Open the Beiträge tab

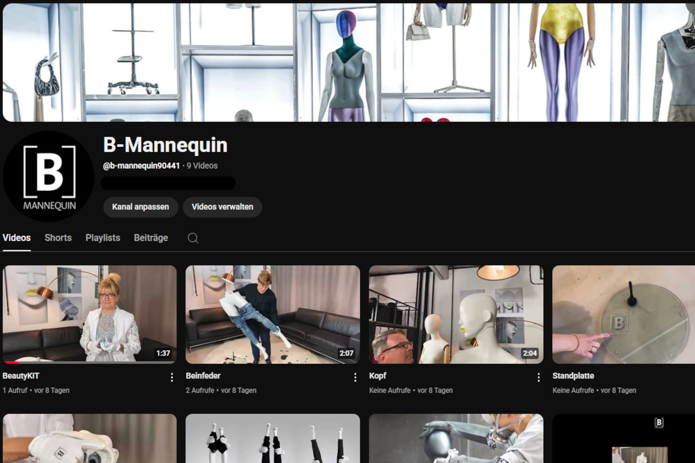coord(151,238)
